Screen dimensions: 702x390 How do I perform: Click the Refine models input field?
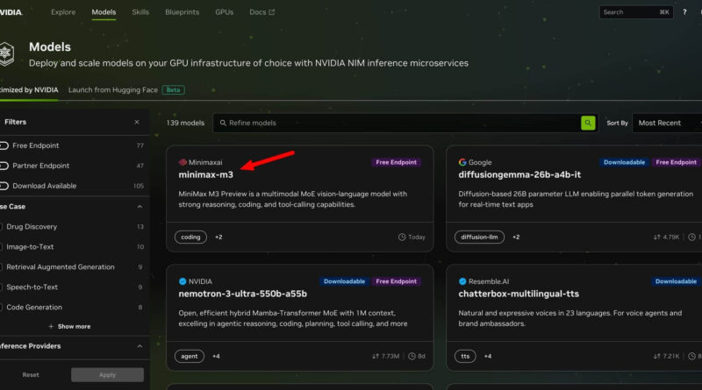[397, 123]
